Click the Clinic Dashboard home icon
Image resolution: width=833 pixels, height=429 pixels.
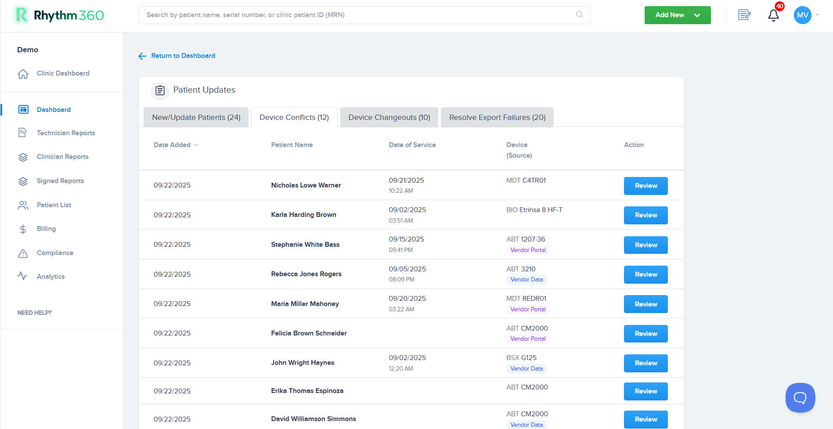(x=23, y=74)
